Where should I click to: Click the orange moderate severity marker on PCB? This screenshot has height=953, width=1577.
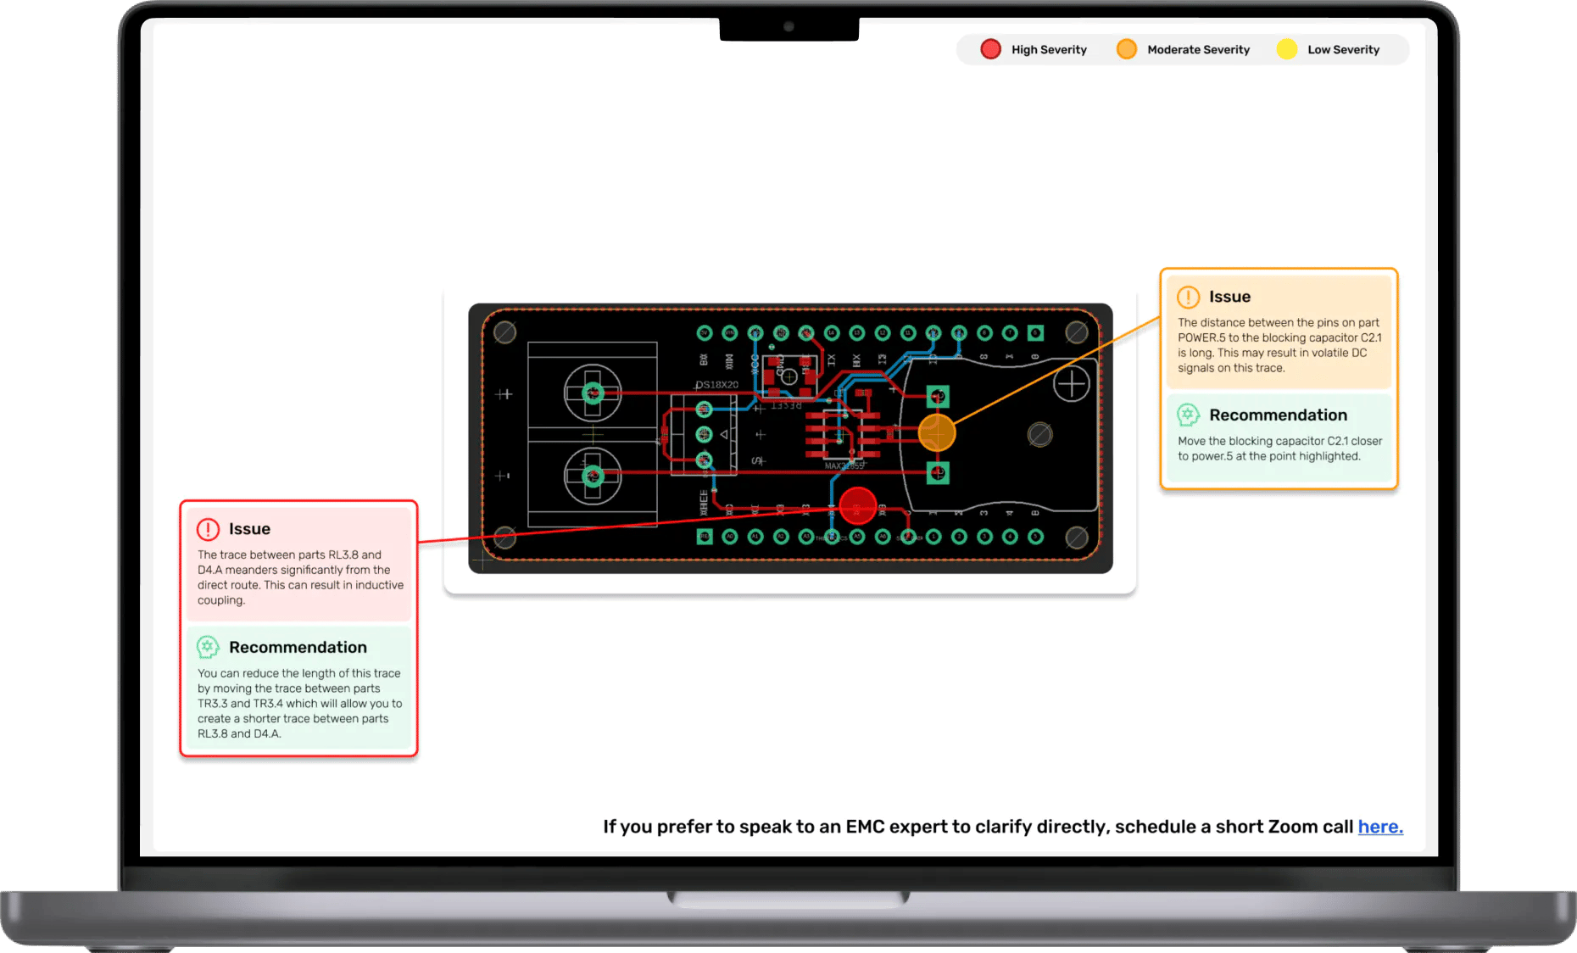(937, 433)
